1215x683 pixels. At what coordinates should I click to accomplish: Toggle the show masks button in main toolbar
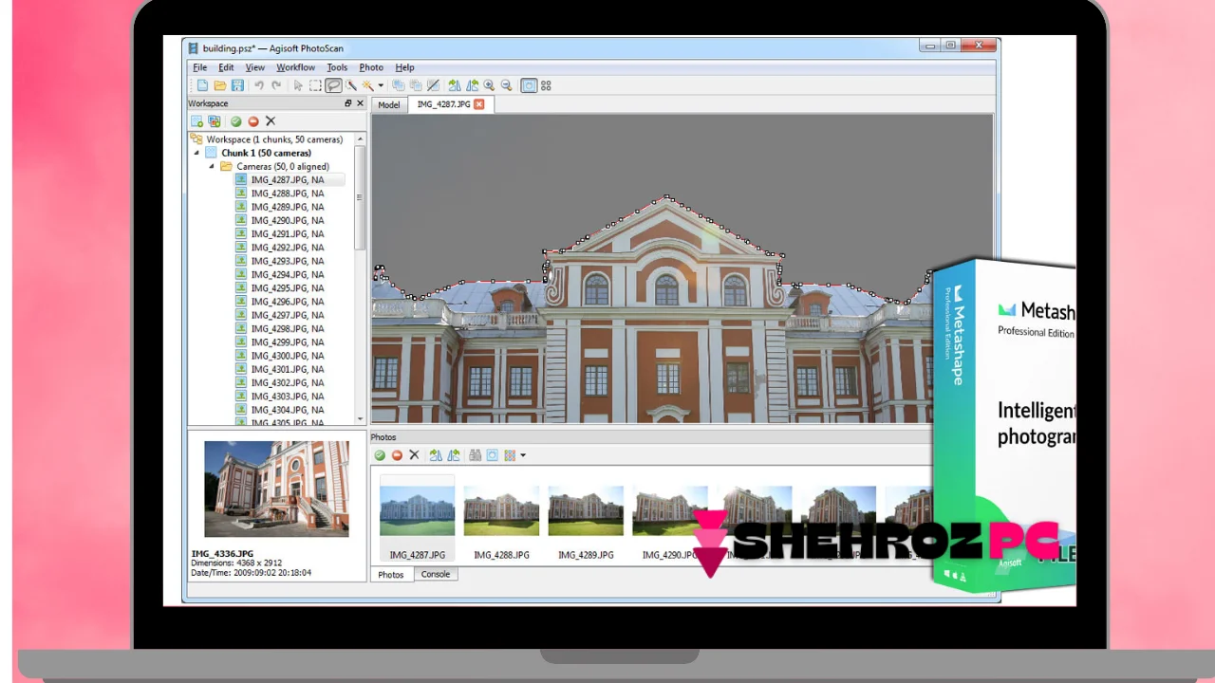point(529,85)
